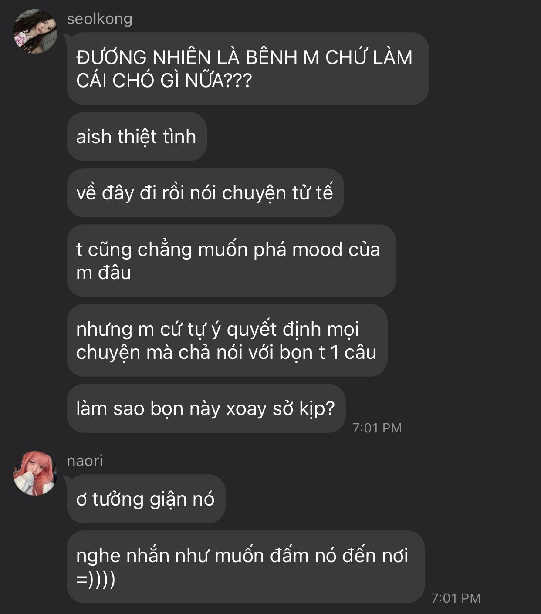Screen dimensions: 541x614
Task: Click the "=))))" emoticon in naori's message
Action: click(96, 579)
